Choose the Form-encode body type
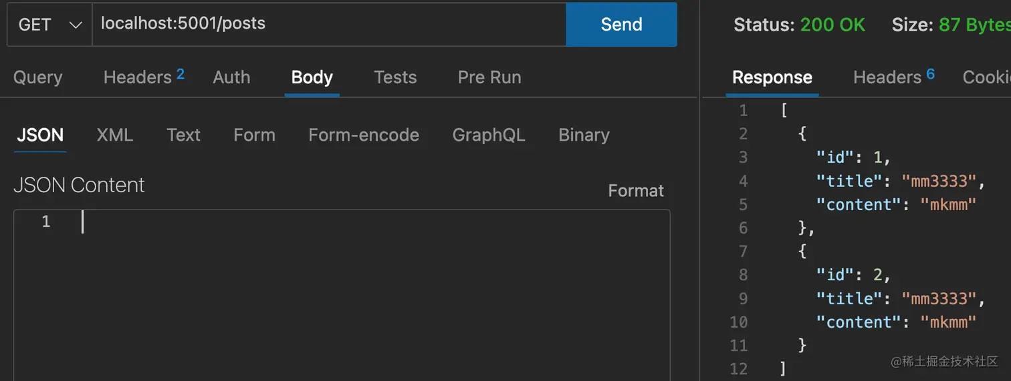 [x=364, y=135]
